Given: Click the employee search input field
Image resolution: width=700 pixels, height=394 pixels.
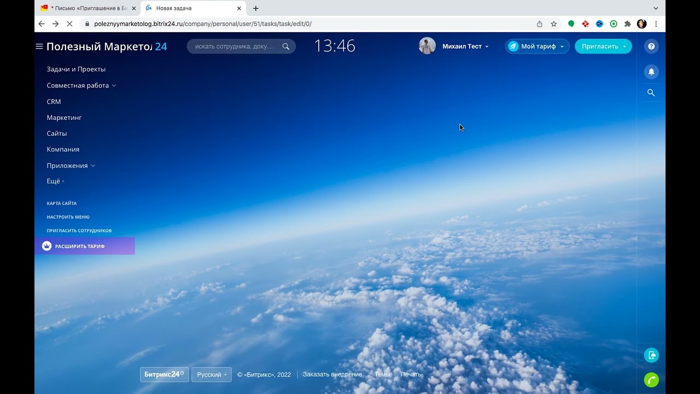Looking at the screenshot, I should (234, 47).
